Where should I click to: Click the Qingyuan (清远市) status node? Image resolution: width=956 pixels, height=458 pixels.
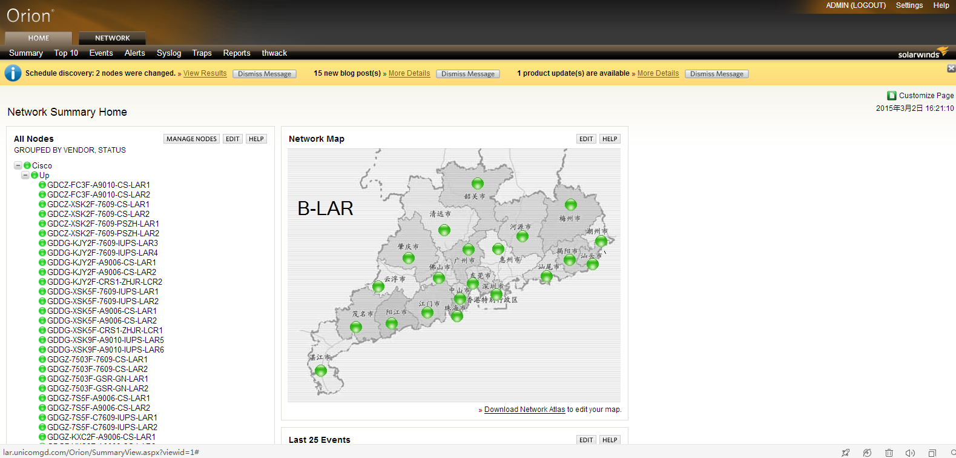click(444, 230)
